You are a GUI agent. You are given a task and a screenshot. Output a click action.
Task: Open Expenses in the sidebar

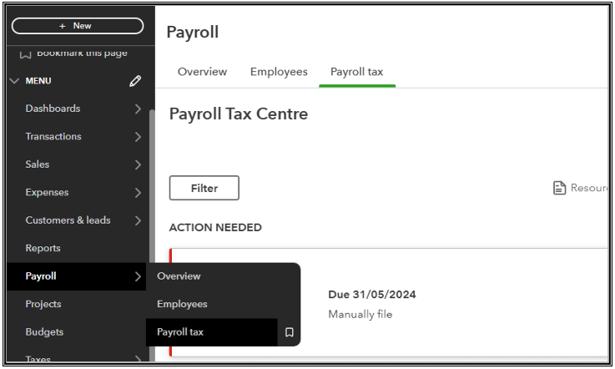(x=47, y=192)
